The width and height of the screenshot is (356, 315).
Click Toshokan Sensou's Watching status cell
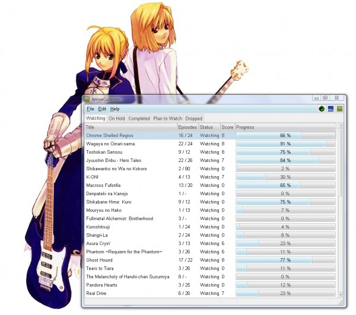(x=209, y=152)
